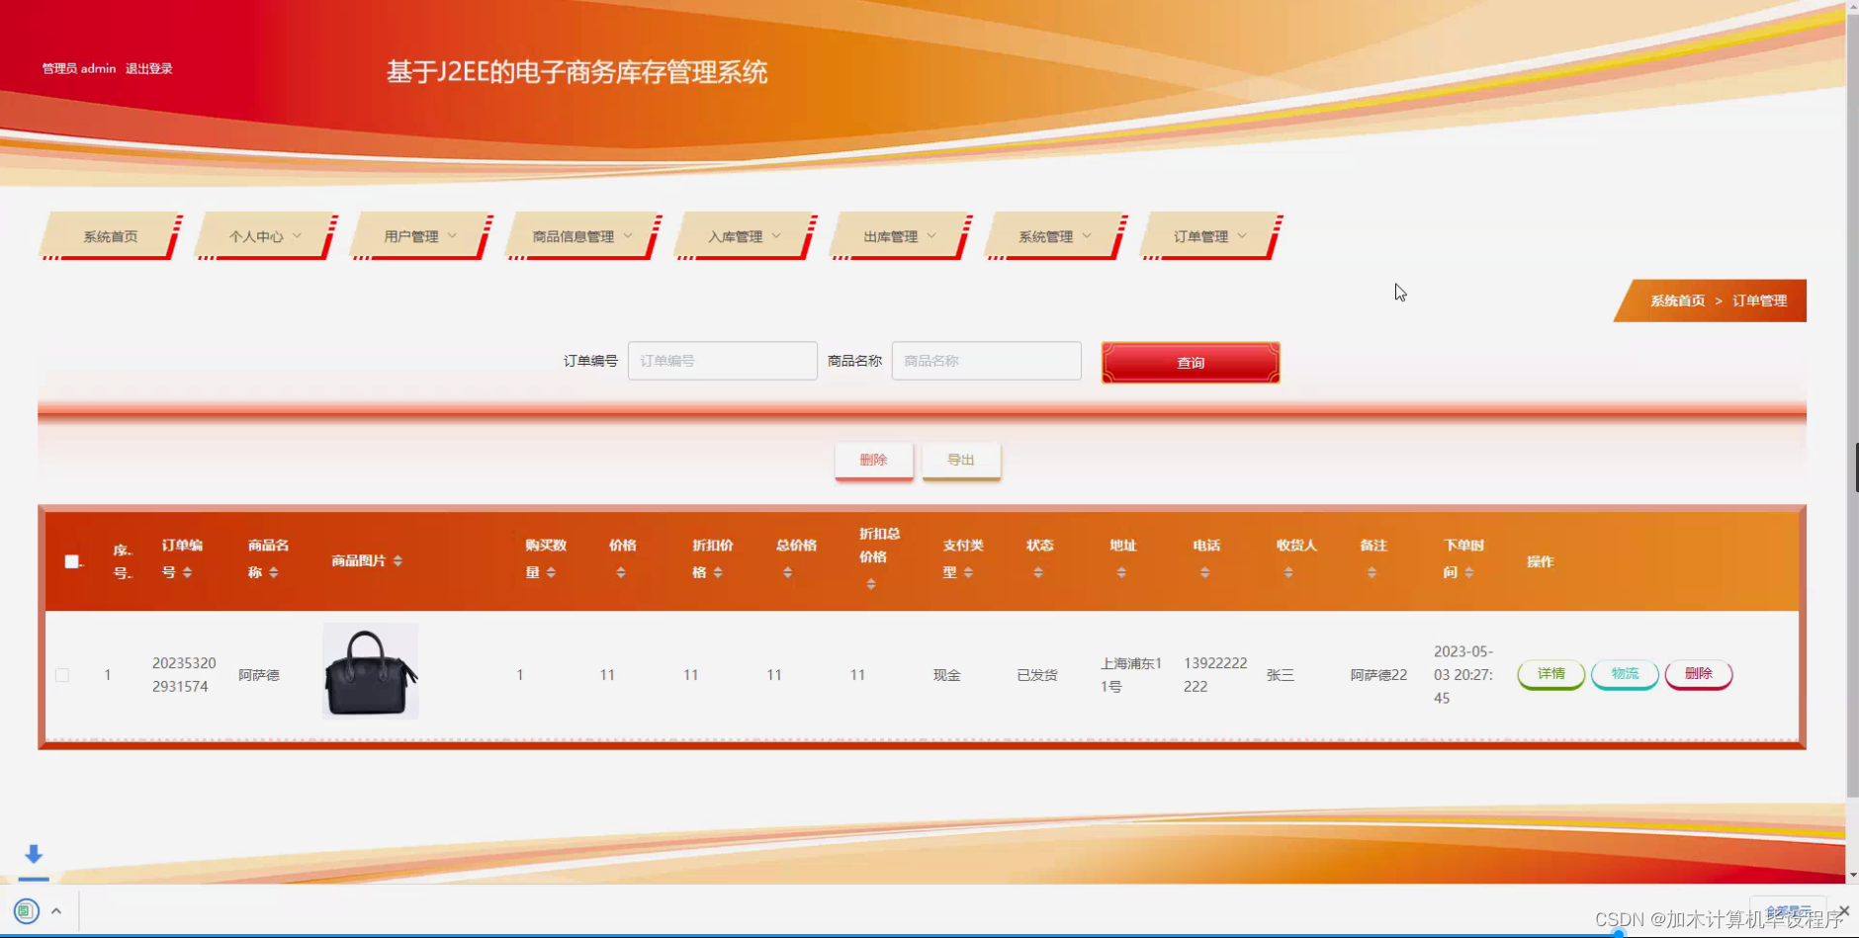
Task: Sort the 收货人 column
Action: (x=1288, y=571)
